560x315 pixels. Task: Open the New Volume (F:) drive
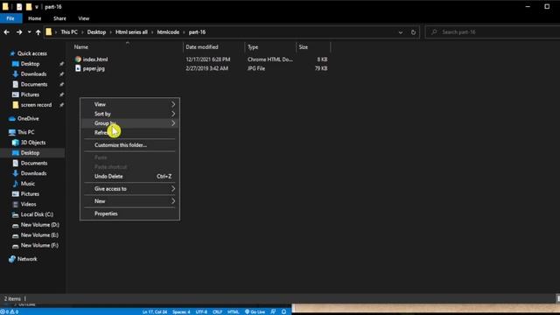point(39,246)
